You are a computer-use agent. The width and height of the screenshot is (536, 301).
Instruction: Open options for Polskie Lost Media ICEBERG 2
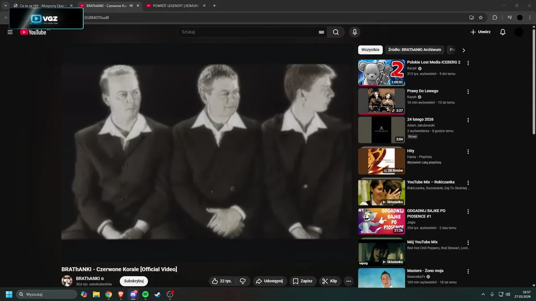click(468, 63)
